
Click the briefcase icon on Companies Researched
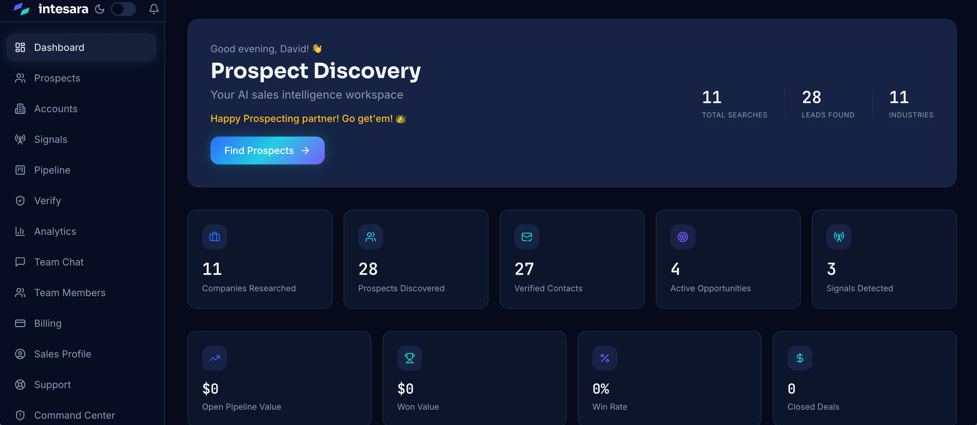215,237
